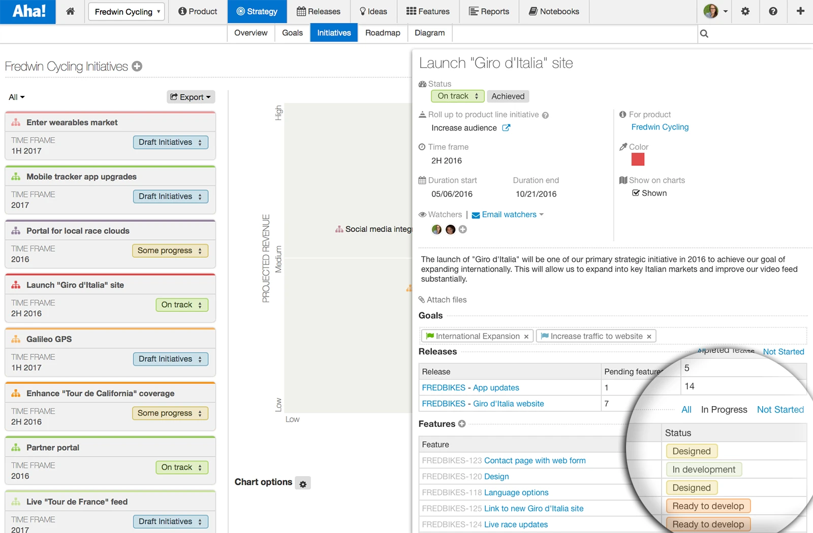Edit Duration end date 10/21/2016

(x=536, y=194)
